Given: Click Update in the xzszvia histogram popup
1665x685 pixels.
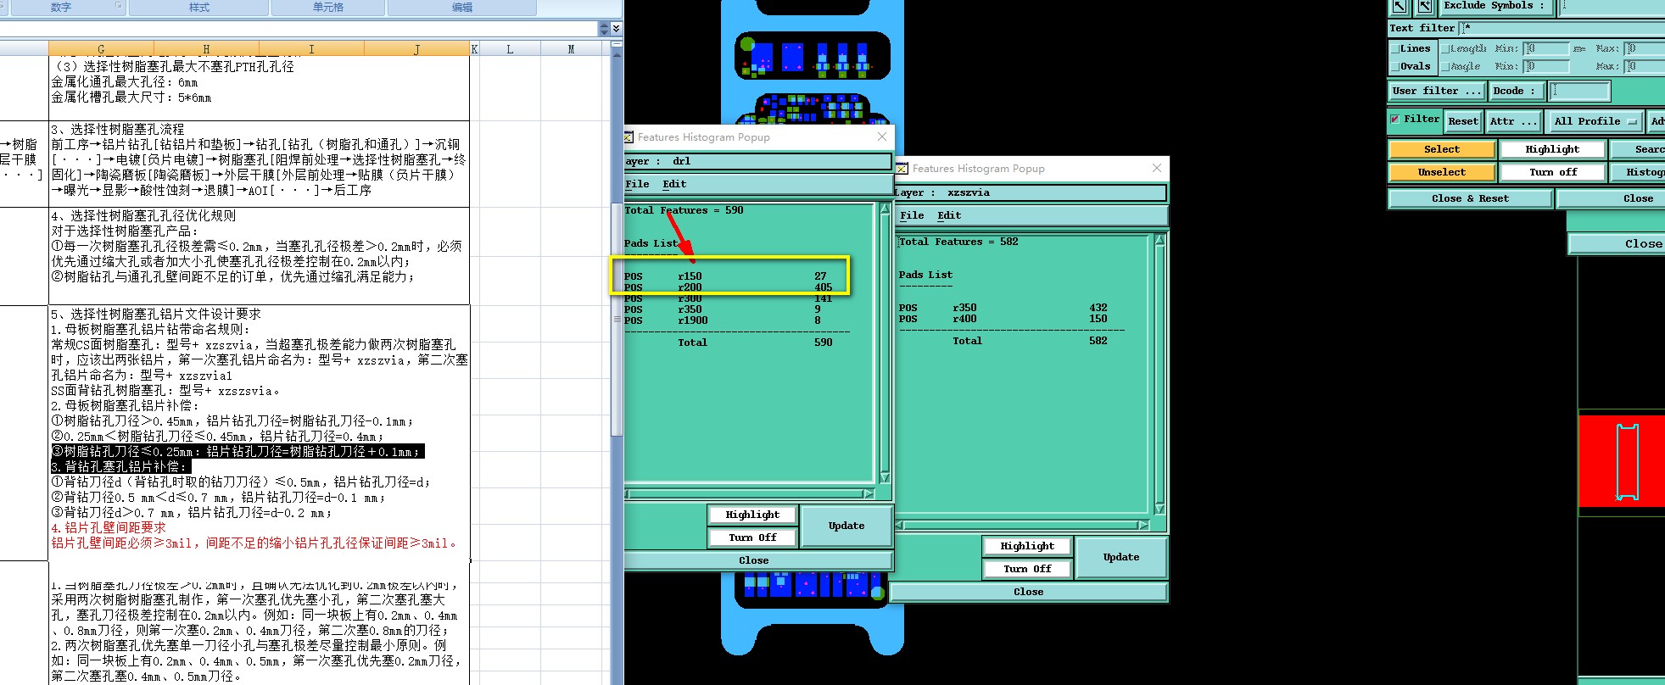Looking at the screenshot, I should [x=1121, y=557].
